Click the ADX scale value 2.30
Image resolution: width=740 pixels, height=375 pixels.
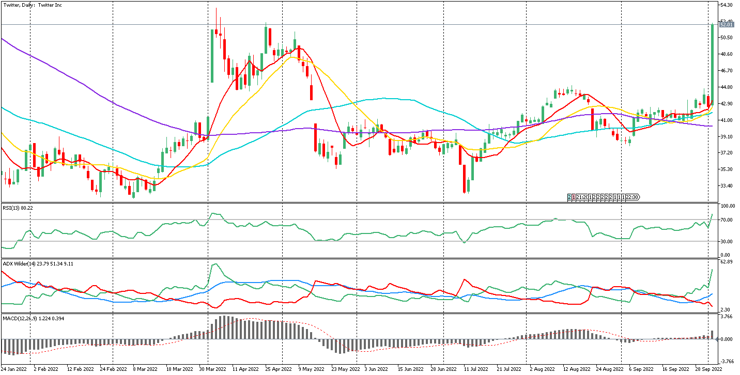click(726, 309)
